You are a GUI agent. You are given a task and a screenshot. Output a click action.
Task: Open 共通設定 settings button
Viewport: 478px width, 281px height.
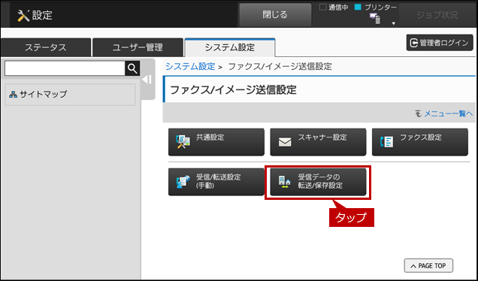(x=216, y=142)
